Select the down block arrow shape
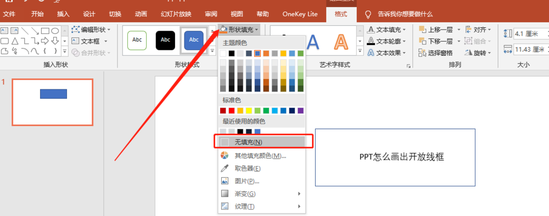 tap(55, 41)
